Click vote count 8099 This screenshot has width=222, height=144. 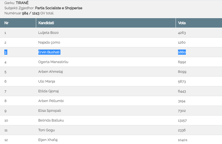click(x=182, y=72)
